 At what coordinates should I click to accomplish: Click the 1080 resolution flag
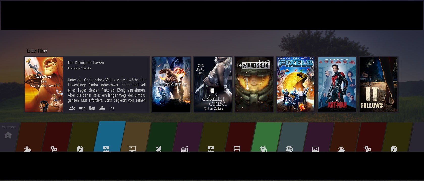82,108
